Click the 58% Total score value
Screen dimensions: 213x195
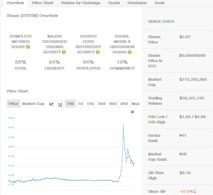tap(20, 62)
